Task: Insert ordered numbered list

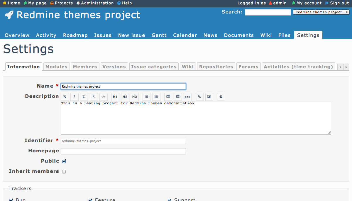Action: (156, 97)
